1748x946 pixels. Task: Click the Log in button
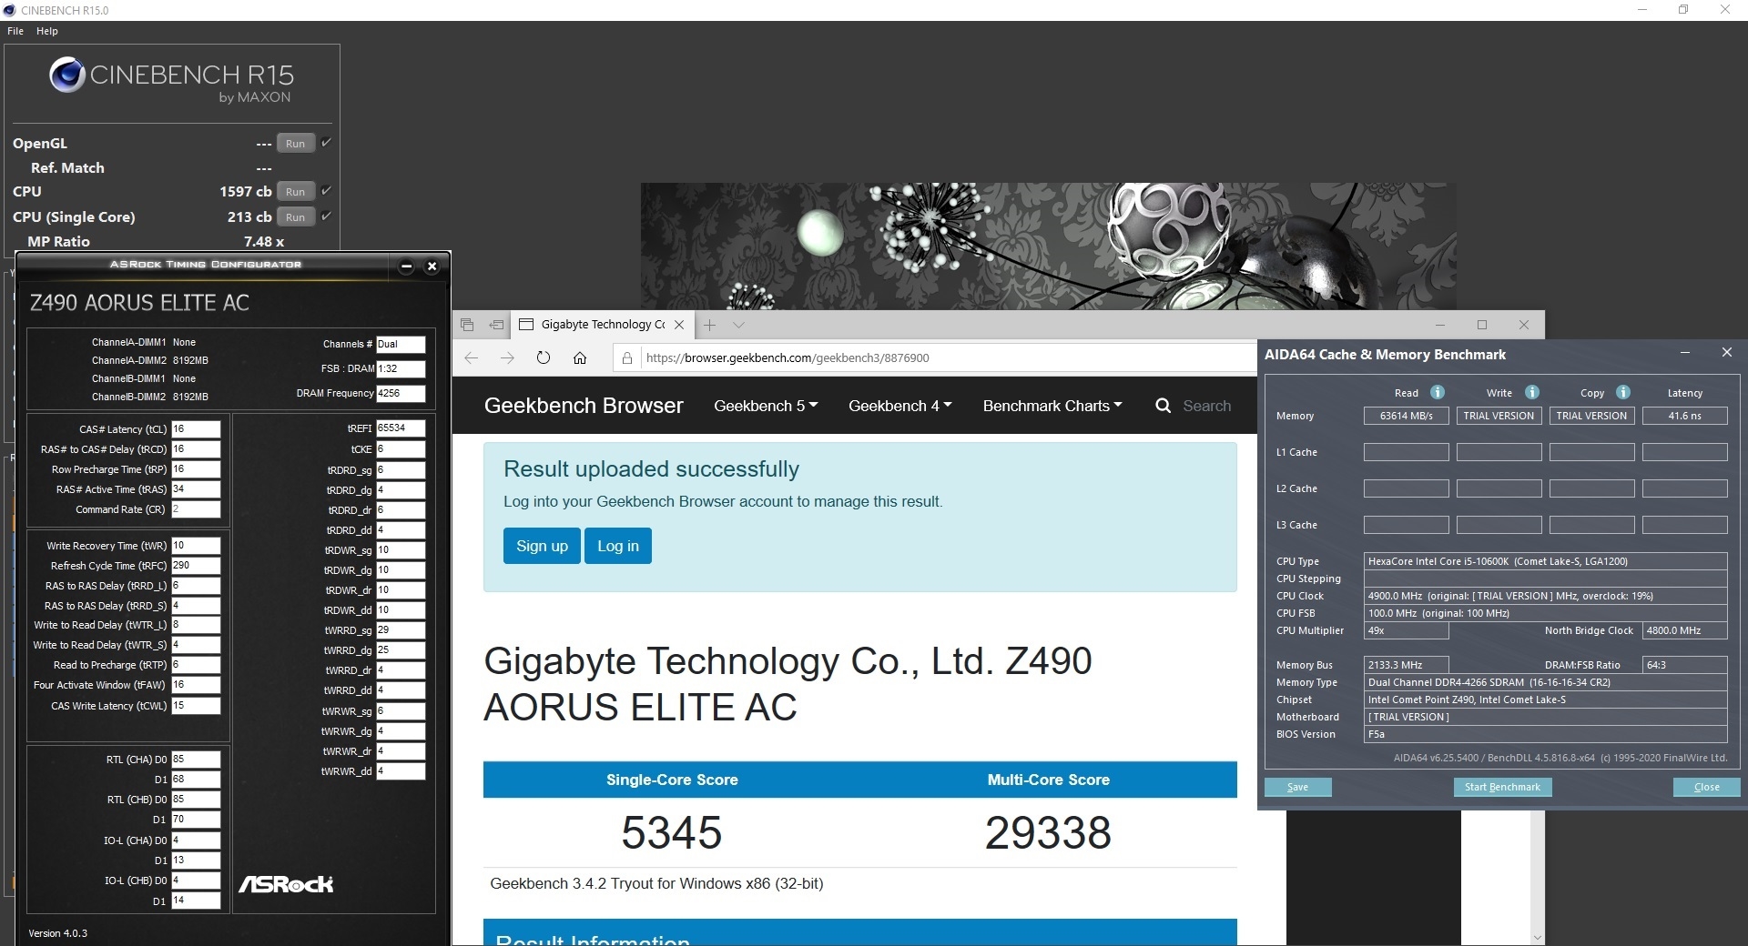pyautogui.click(x=618, y=546)
